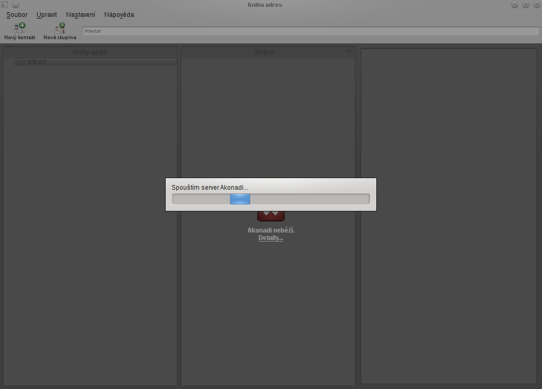Viewport: 542px width, 389px height.
Task: Click the std.vcf address book icon
Action: 20,62
